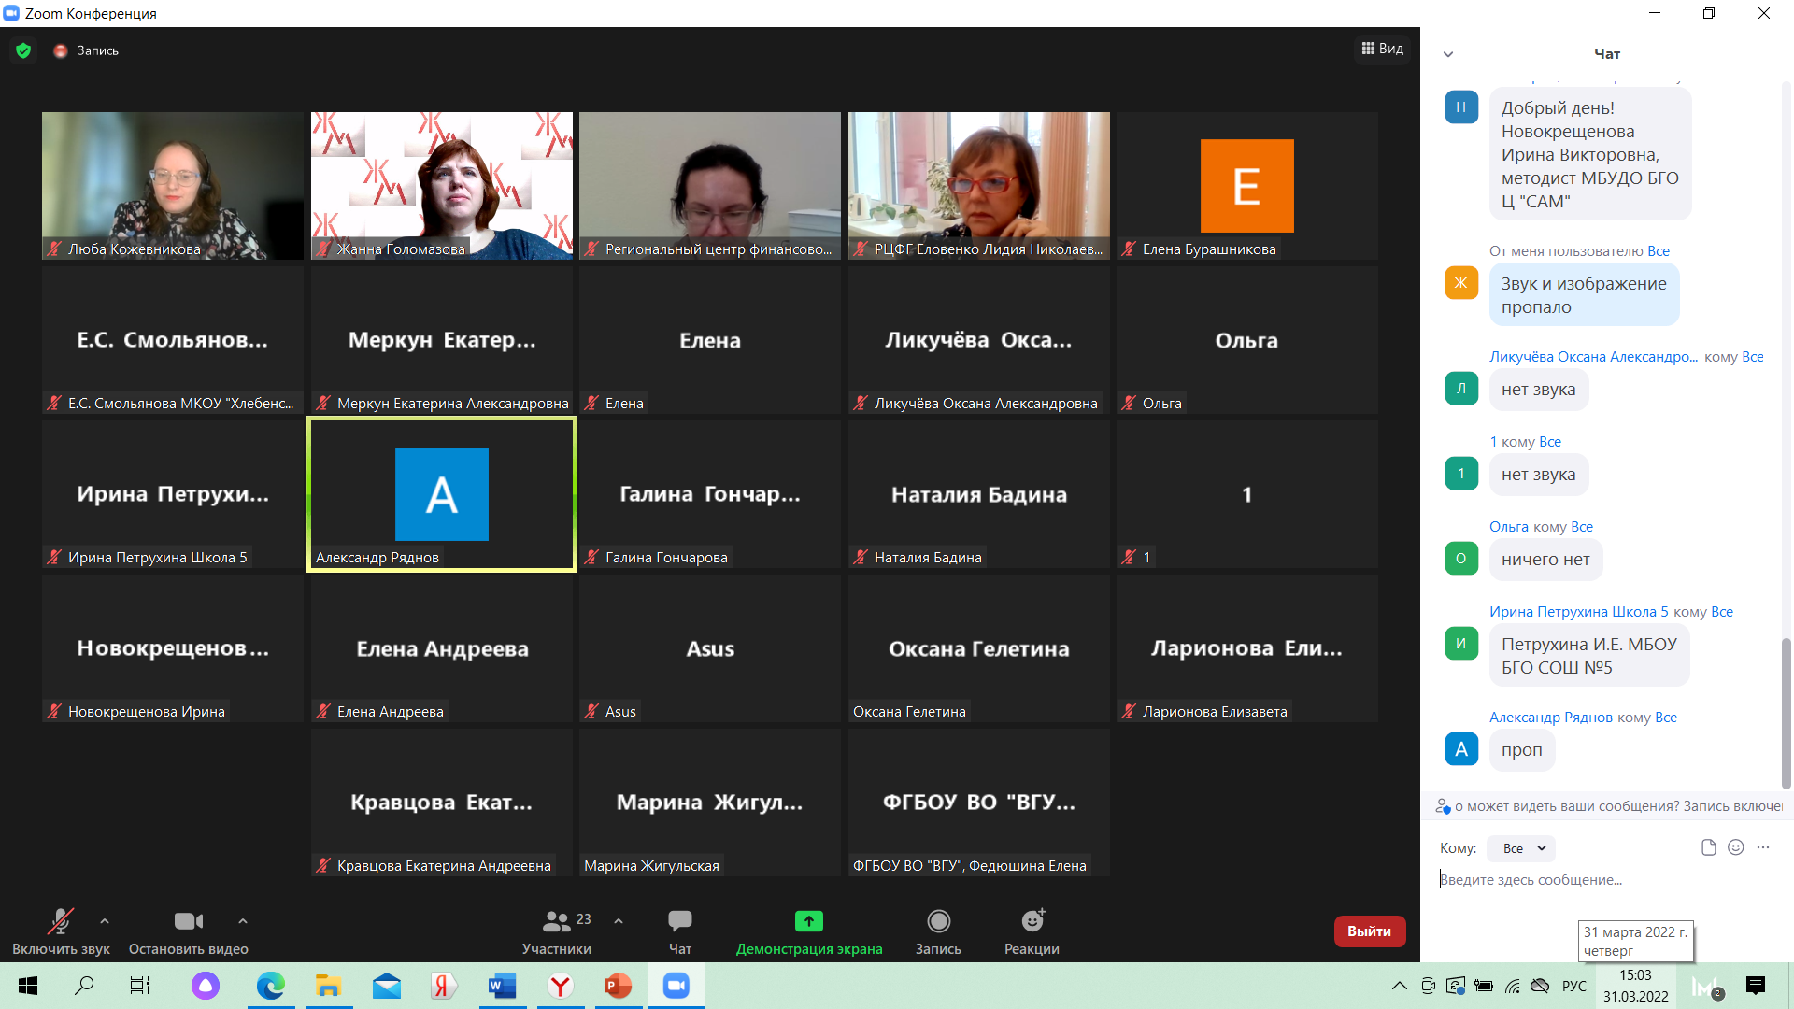1794x1009 pixels.
Task: Expand audio settings arrow next to microphone
Action: 105,921
